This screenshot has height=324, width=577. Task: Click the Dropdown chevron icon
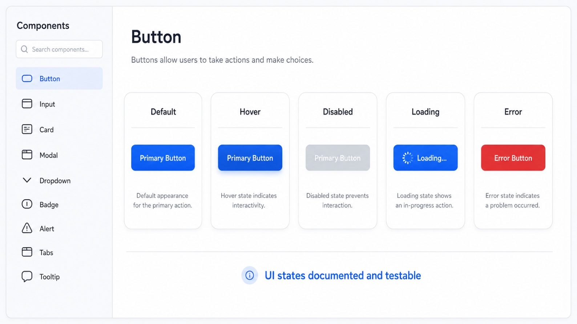pos(27,180)
